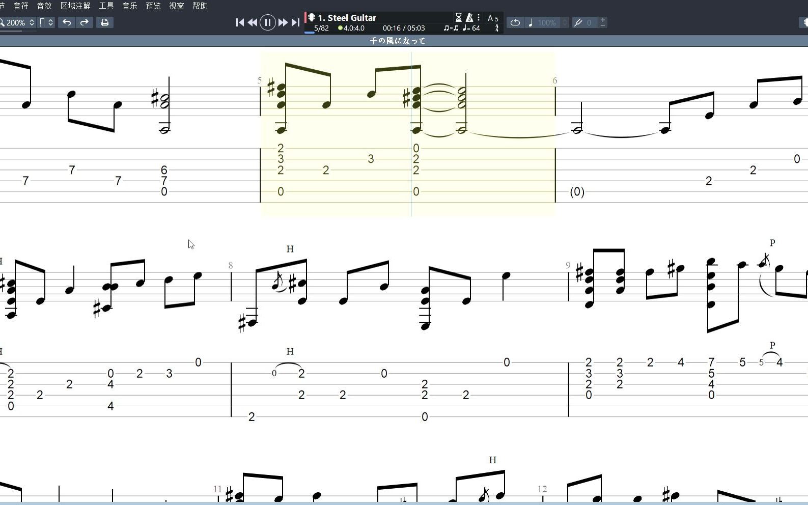The image size is (808, 505).
Task: Toggle the count-in hourglass icon
Action: tap(458, 17)
